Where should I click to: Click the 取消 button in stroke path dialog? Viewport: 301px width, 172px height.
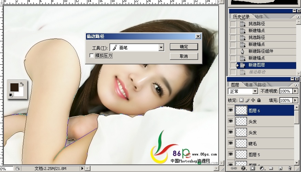point(184,56)
